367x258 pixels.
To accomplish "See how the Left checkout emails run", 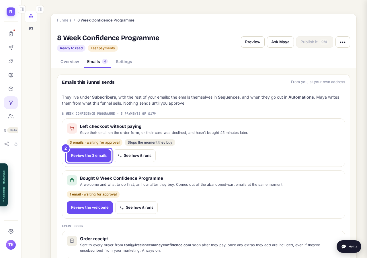I will coord(134,156).
